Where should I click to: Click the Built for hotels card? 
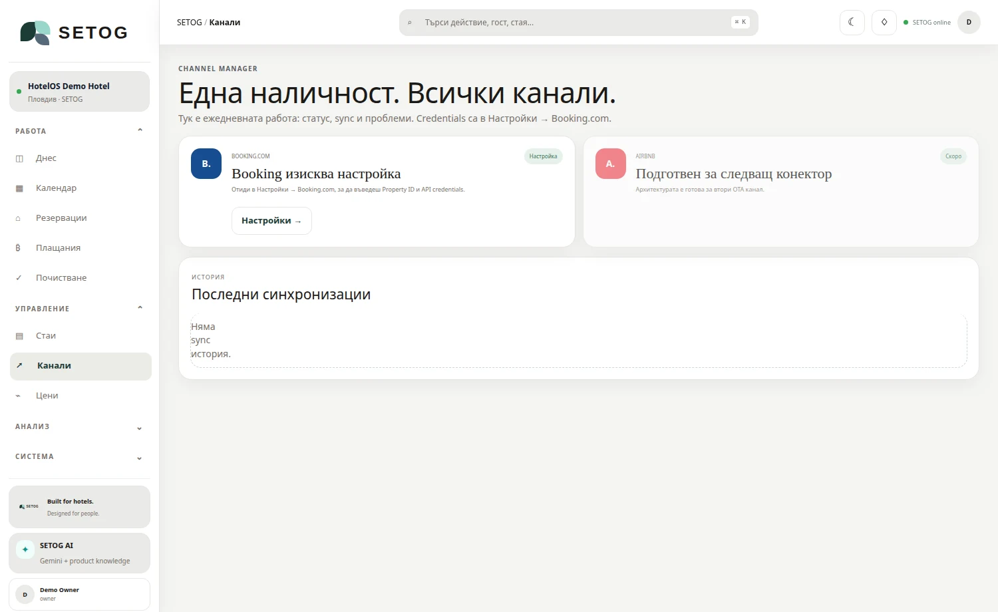(79, 507)
